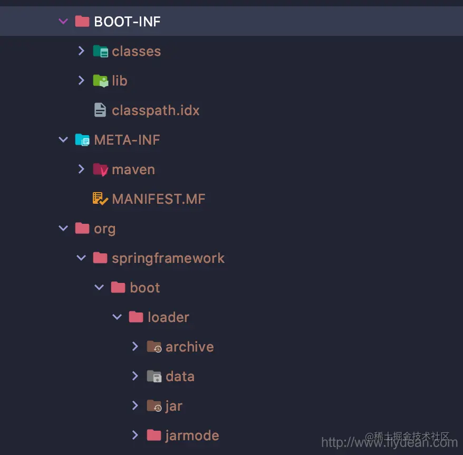The height and width of the screenshot is (455, 463).
Task: Expand the archive folder chevron
Action: point(135,346)
